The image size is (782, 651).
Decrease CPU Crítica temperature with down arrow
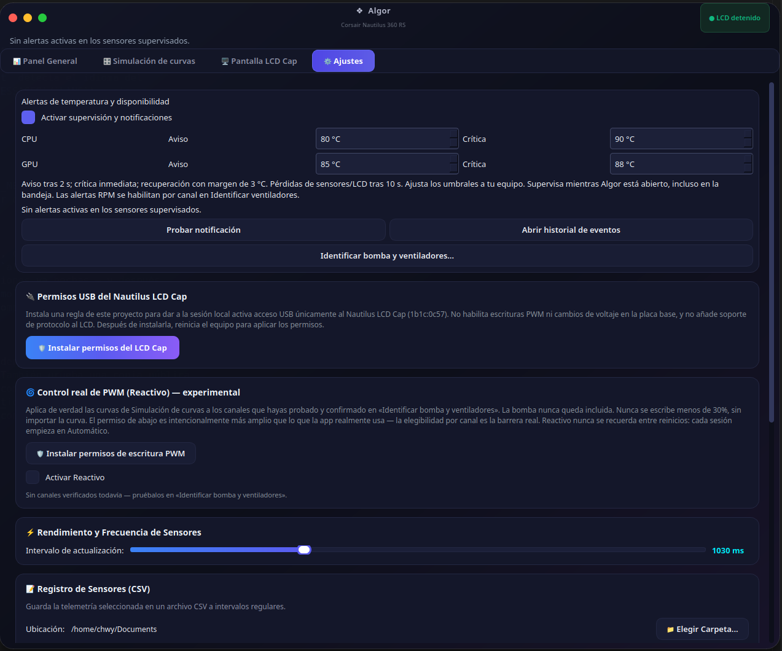(748, 144)
